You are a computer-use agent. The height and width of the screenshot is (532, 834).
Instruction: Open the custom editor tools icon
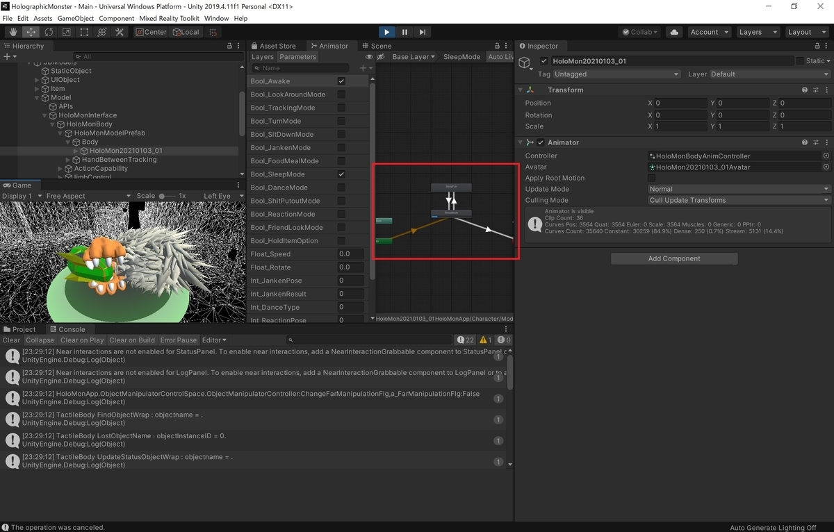120,32
